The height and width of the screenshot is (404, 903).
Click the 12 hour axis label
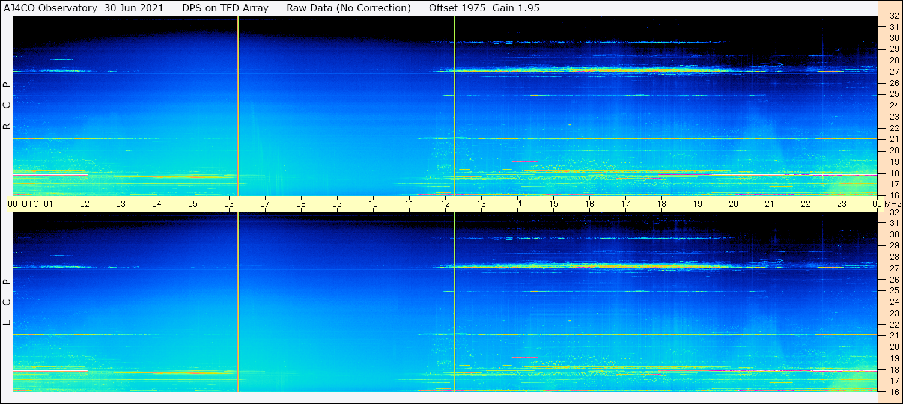pos(445,204)
